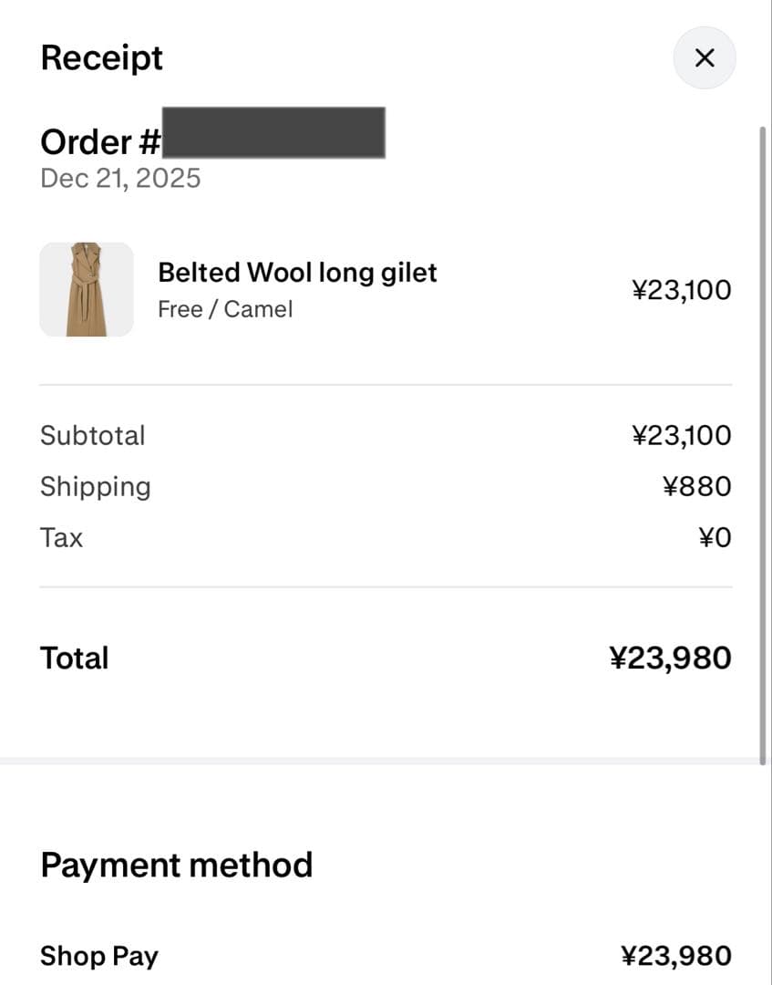Click the ¥23,100 subtotal amount
Screen dimensions: 772x985
pos(681,435)
